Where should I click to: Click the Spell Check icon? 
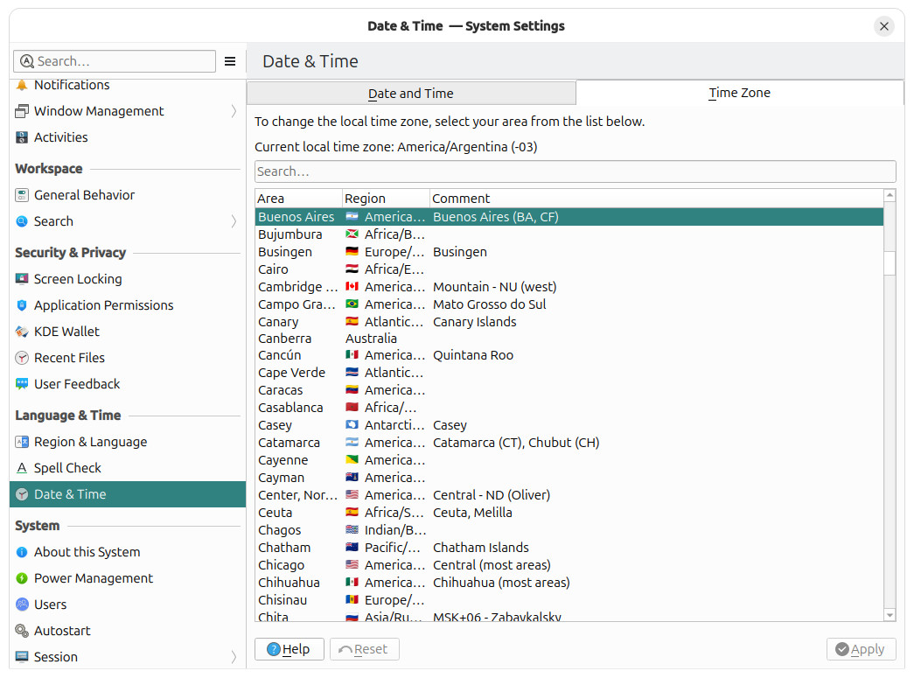click(22, 467)
